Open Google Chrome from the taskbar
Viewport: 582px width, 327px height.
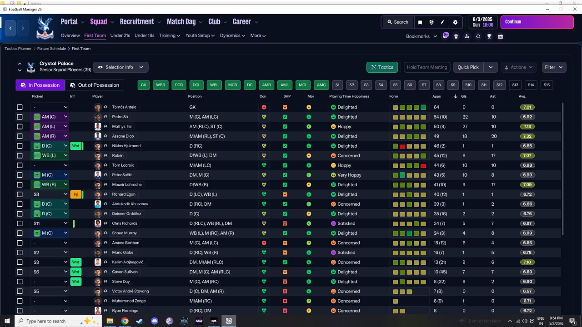point(125,321)
